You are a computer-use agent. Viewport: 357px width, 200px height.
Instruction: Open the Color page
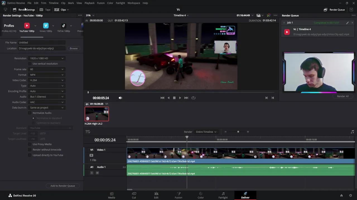[201, 195]
